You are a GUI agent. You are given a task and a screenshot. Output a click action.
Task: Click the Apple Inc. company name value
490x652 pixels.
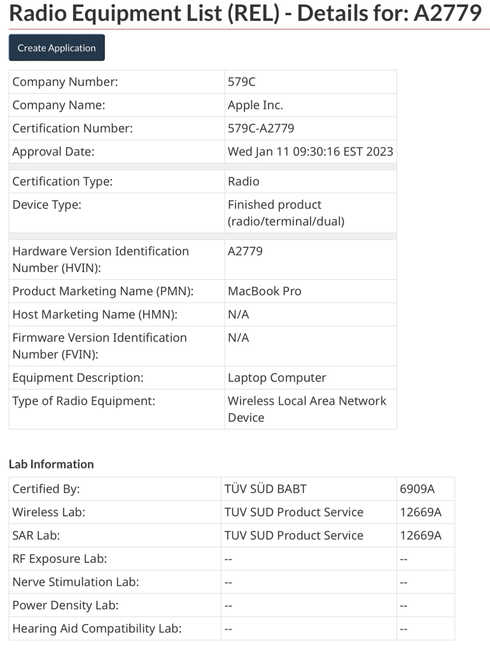[255, 105]
